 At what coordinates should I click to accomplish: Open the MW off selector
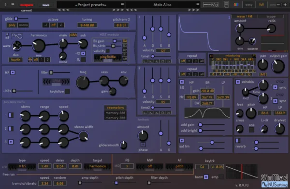click(x=149, y=166)
